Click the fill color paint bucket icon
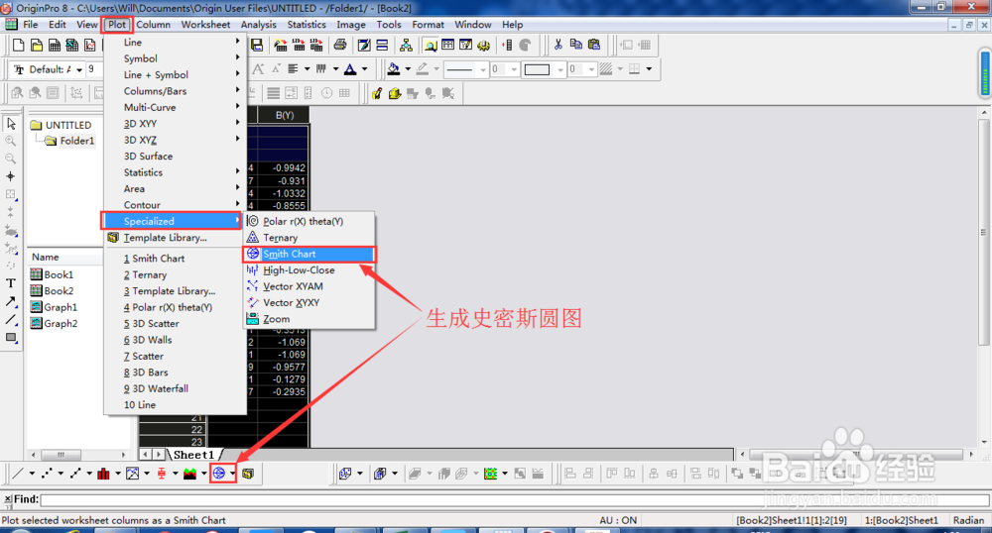992x533 pixels. click(394, 68)
